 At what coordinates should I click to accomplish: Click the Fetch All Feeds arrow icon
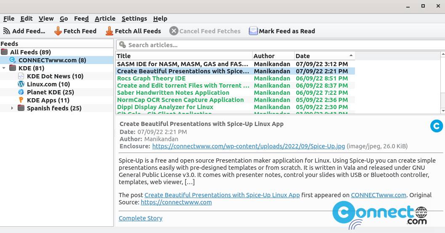coord(109,31)
